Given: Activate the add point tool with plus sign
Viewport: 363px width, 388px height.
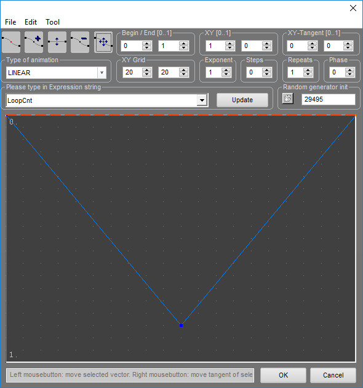Looking at the screenshot, I should (34, 42).
